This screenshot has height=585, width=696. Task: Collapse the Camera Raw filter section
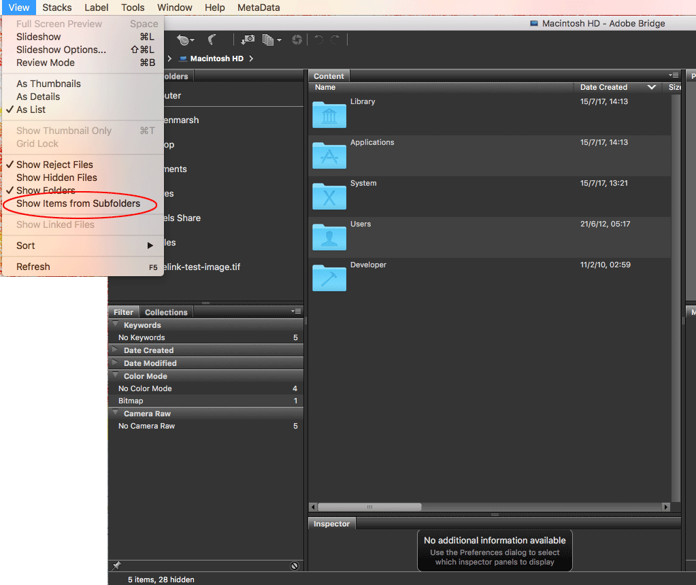(x=116, y=413)
